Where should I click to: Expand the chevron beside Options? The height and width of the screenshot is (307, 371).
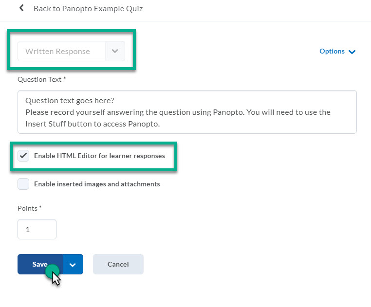tap(352, 52)
